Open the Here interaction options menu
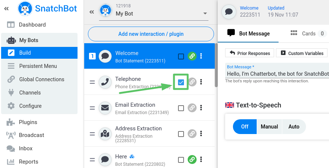 [x=201, y=160]
